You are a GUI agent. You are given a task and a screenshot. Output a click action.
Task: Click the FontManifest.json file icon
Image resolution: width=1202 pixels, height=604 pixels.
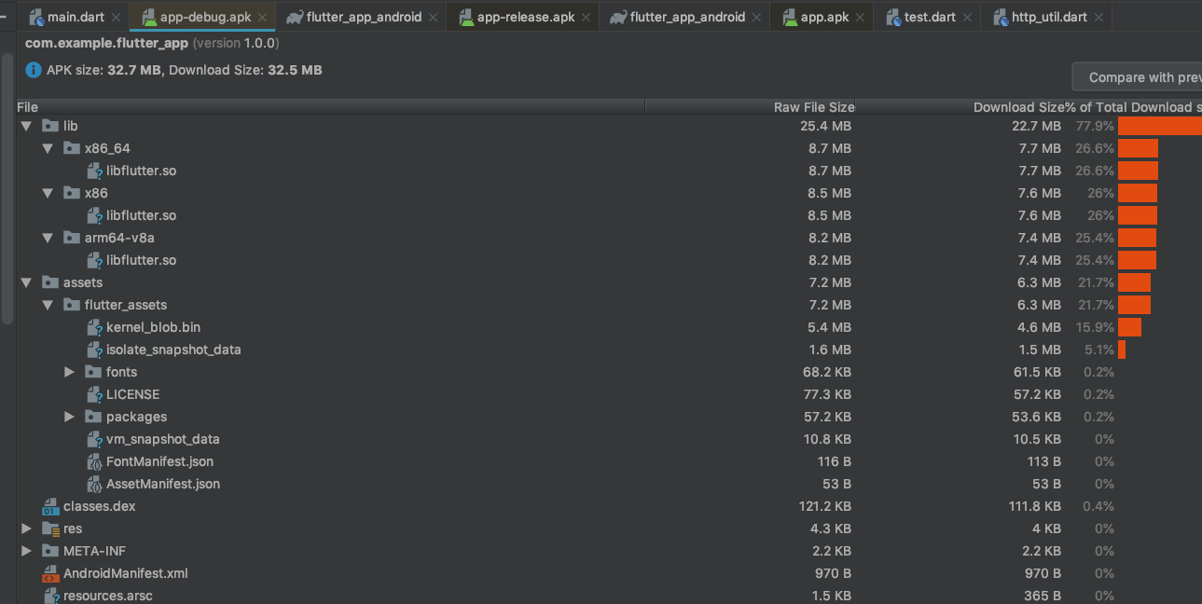coord(93,461)
